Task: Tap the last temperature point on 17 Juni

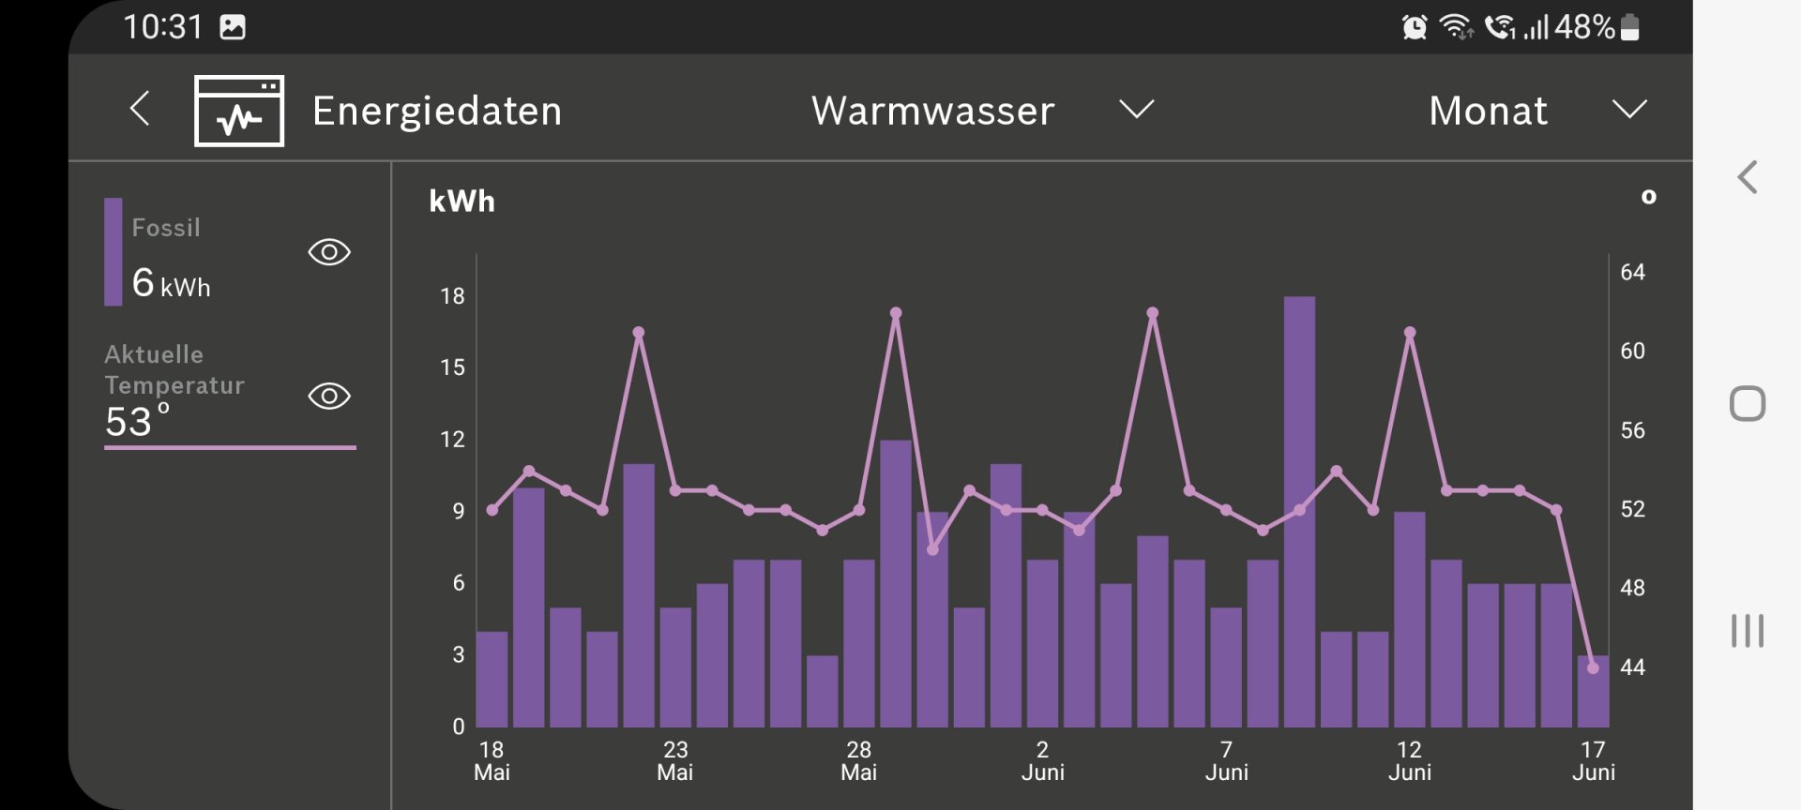Action: (1593, 667)
